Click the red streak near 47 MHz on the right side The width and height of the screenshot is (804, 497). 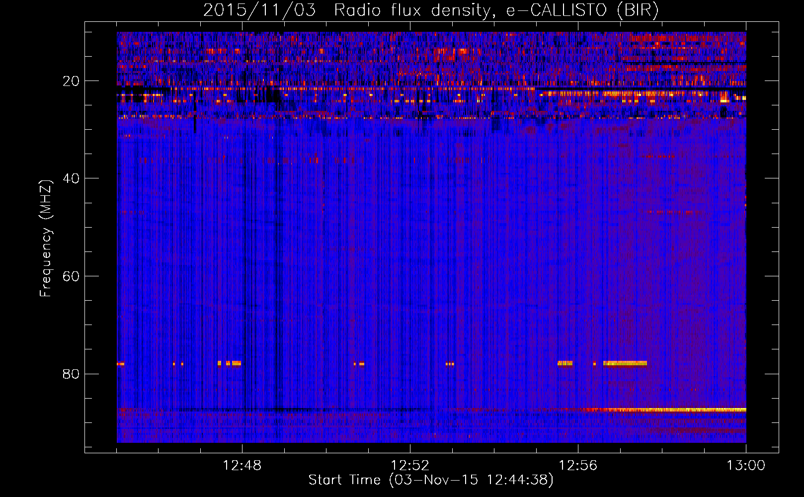(x=673, y=212)
